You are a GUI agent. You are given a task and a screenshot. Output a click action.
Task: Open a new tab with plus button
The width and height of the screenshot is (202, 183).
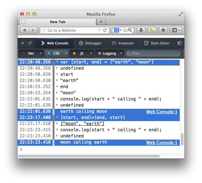(101, 22)
